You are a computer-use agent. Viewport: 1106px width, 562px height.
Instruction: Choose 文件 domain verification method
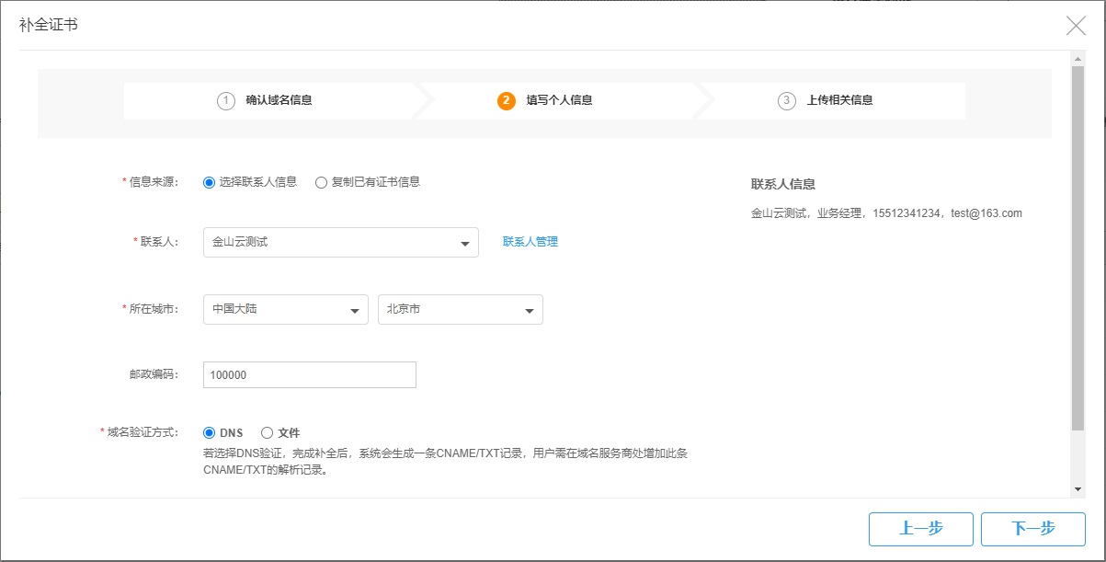pos(268,432)
